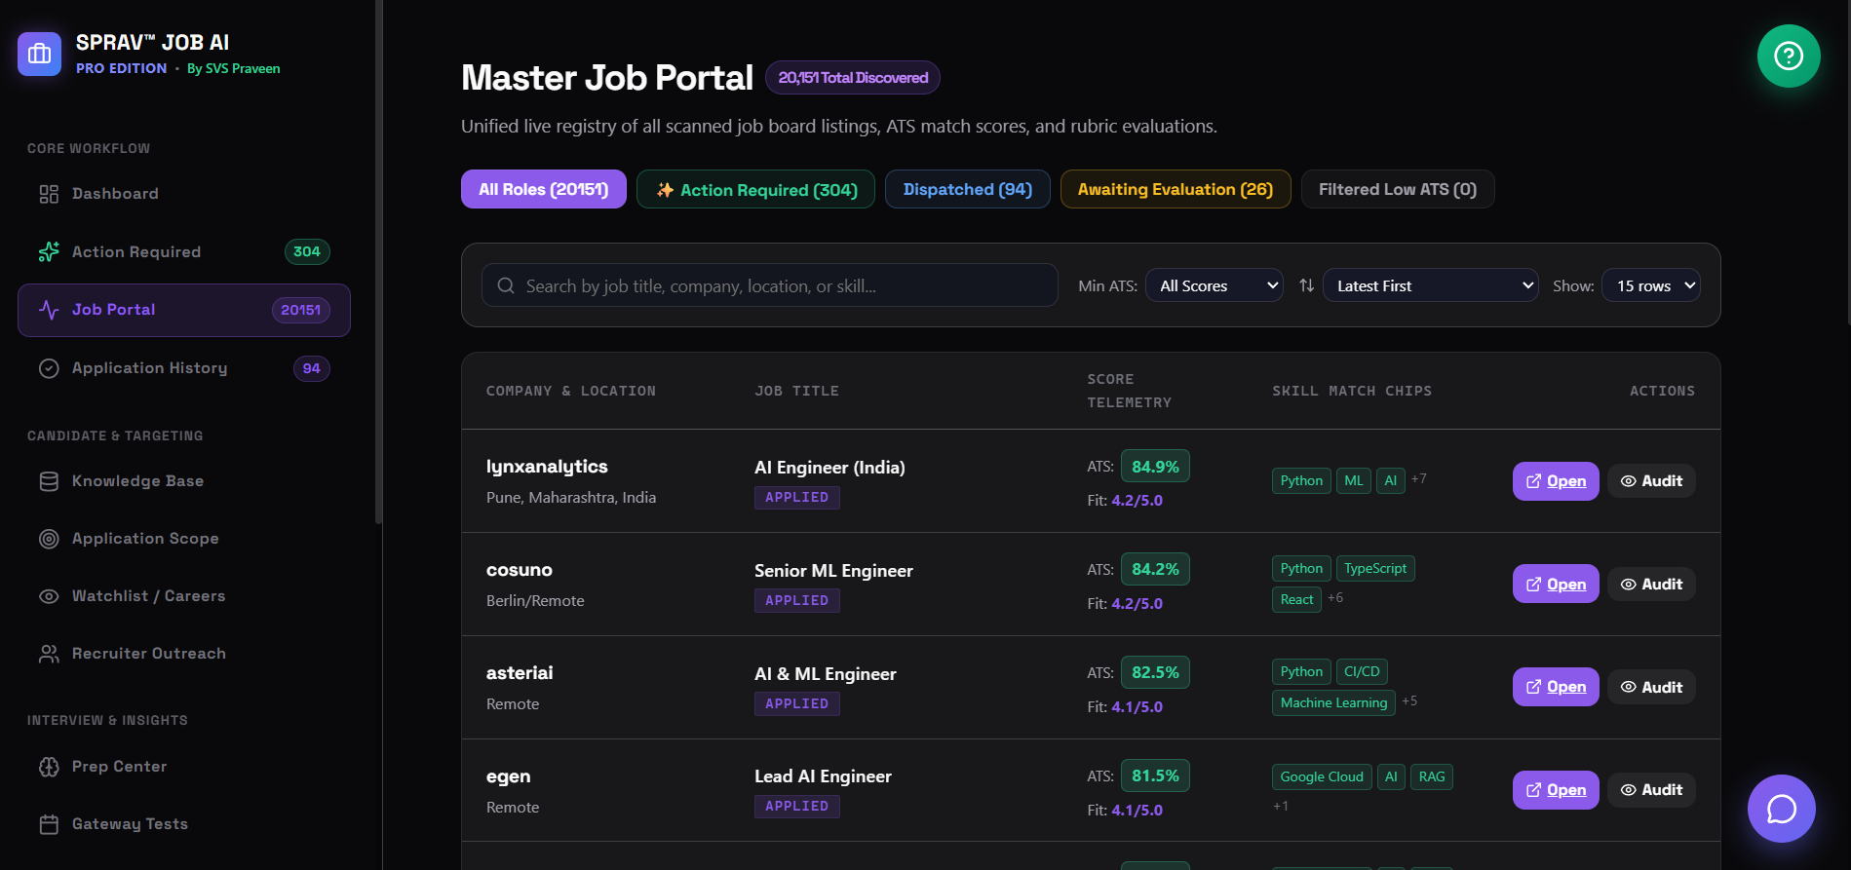Click the Recruiter Outreach people icon

tap(49, 654)
